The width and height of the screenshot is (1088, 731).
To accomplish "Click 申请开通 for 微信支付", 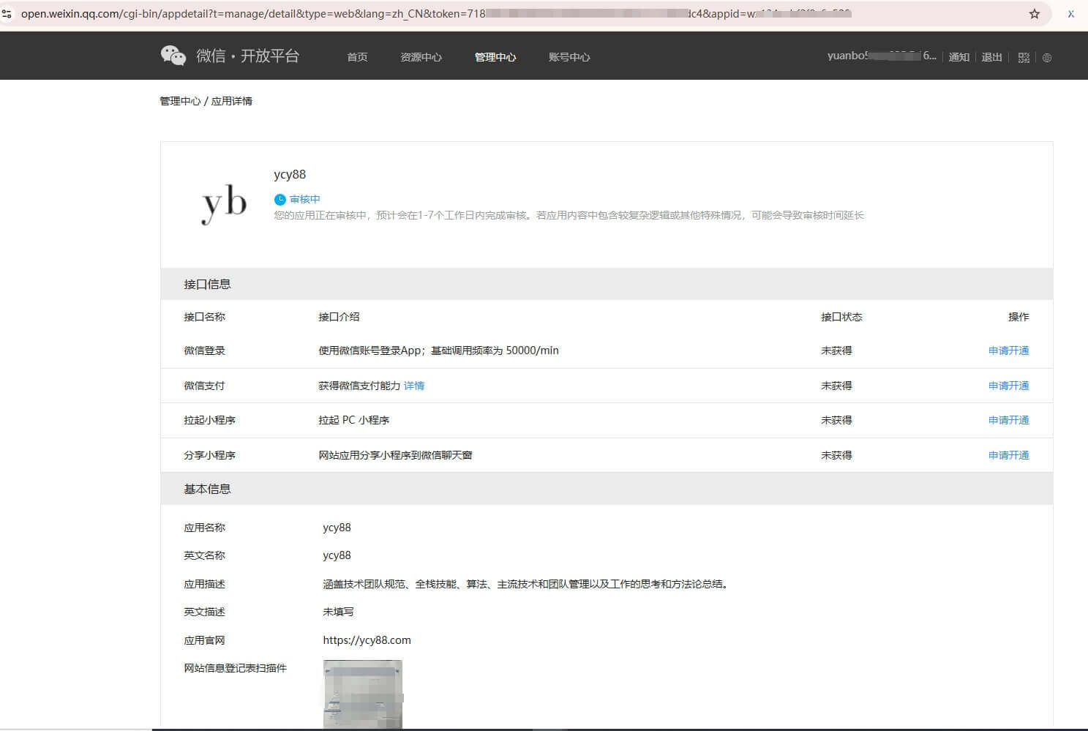I will click(x=1008, y=386).
